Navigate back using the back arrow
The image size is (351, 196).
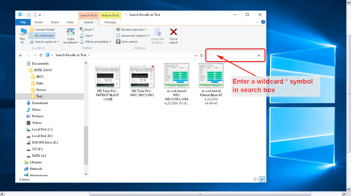pos(21,55)
